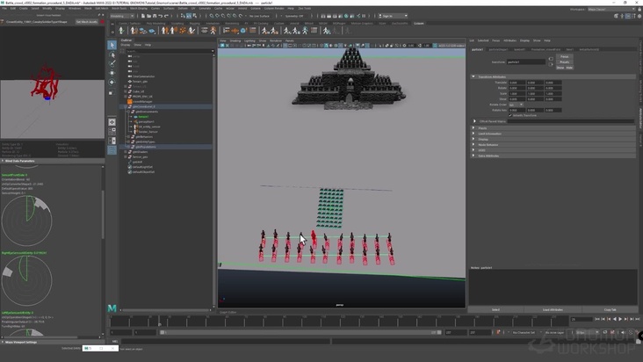Open the Rotate Order dropdown
This screenshot has height=362, width=643.
click(x=517, y=105)
